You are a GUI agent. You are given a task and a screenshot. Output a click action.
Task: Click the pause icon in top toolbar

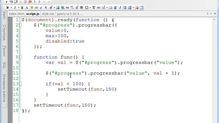(44, 2)
